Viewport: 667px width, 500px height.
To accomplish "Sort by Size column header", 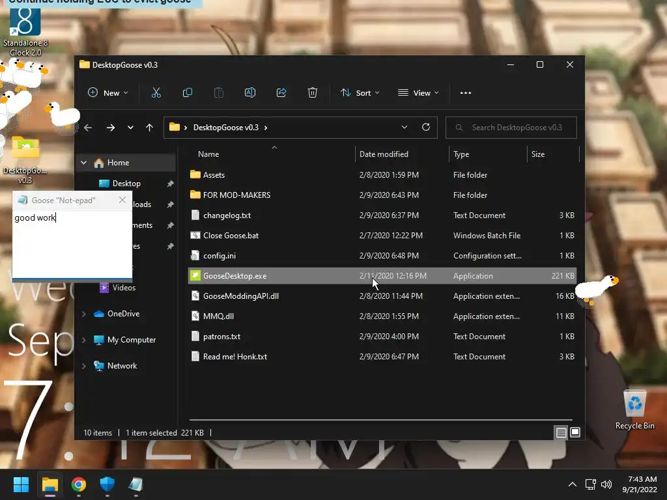I will (553, 154).
